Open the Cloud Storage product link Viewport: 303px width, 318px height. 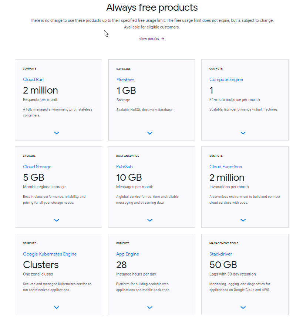tap(37, 167)
